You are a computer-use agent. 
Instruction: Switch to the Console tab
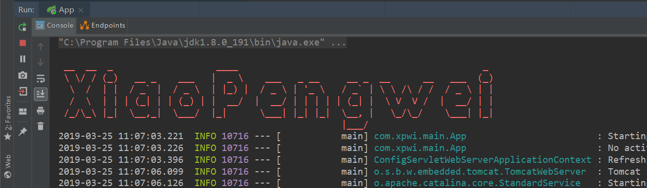54,25
